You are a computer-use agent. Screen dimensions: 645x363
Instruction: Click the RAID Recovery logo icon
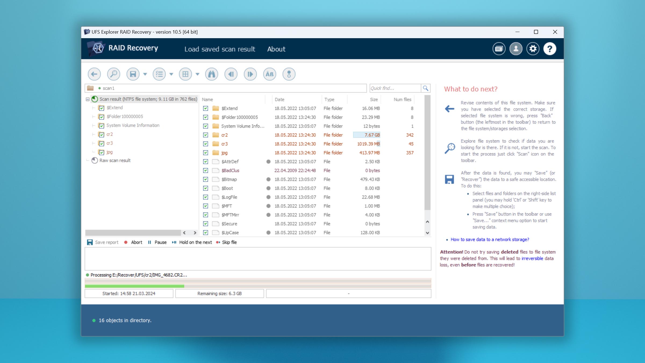point(96,48)
